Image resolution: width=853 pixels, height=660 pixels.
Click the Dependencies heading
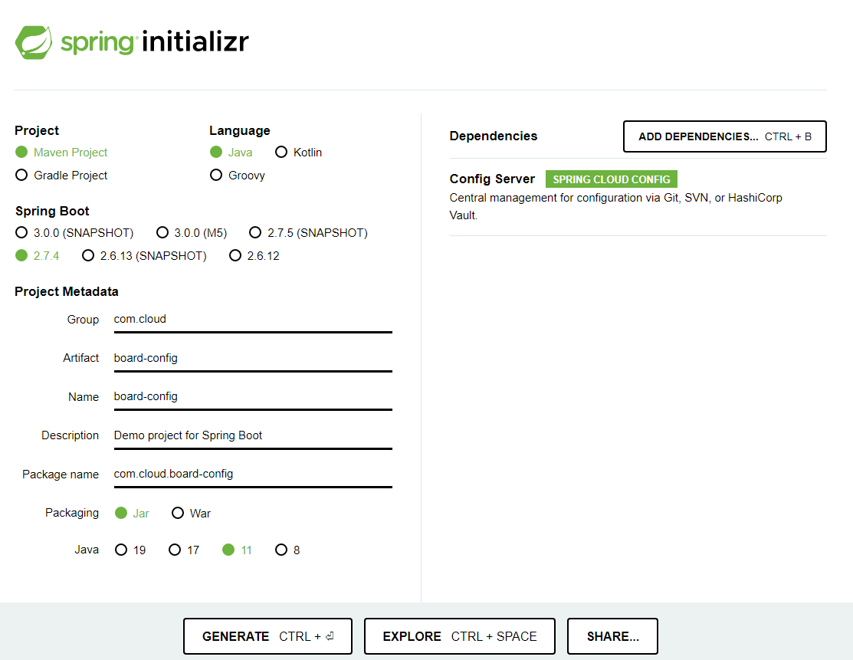pyautogui.click(x=494, y=136)
